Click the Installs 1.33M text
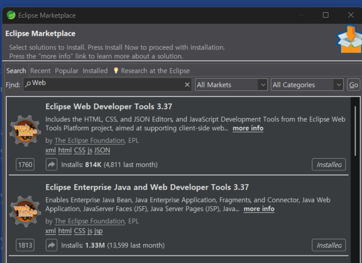 pos(113,245)
